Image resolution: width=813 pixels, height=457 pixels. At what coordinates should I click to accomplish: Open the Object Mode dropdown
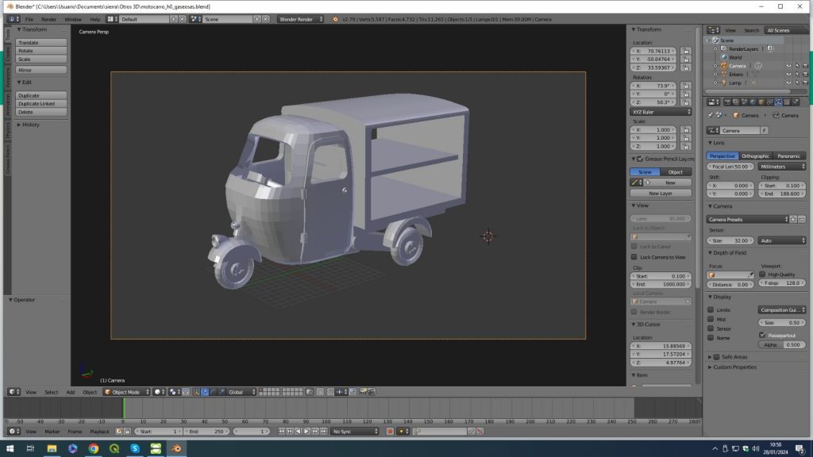(125, 392)
